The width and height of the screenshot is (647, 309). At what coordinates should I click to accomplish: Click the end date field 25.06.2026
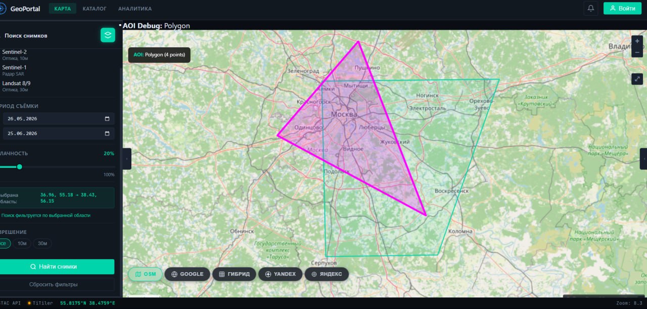[59, 134]
